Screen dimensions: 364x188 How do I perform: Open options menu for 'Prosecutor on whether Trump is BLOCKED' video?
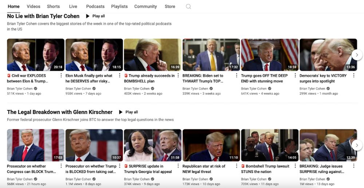point(119,166)
